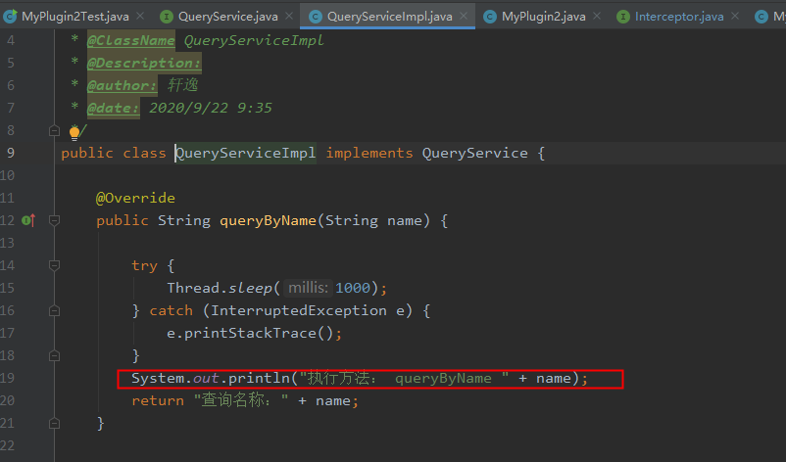Click the @date: tag in the Javadoc
This screenshot has height=462, width=786.
(114, 108)
